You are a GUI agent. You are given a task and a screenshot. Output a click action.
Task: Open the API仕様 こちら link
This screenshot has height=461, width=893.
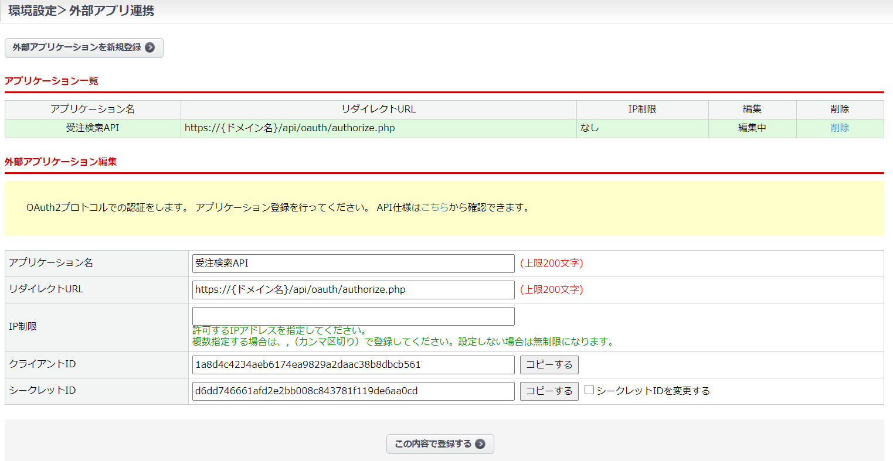(434, 207)
